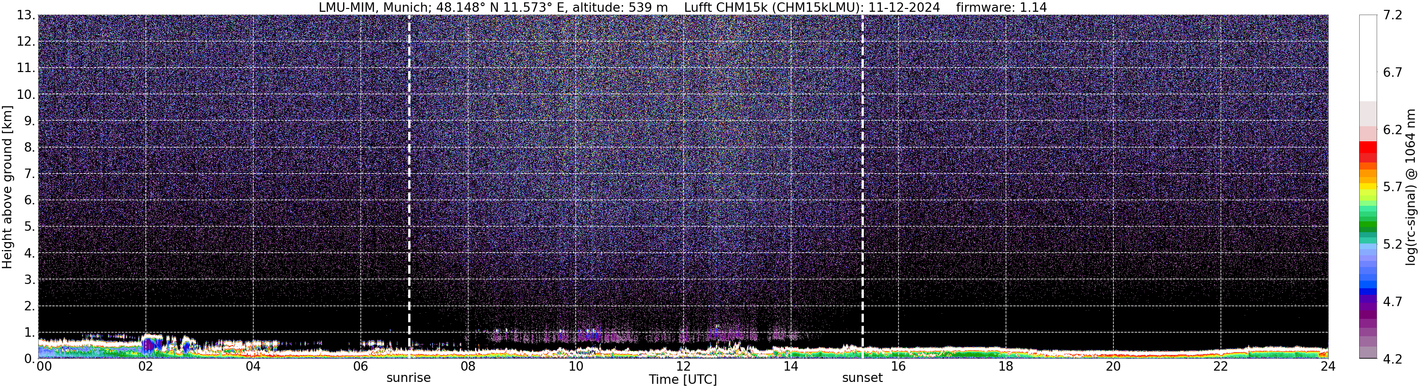Click the y-axis tick label '11.'
1420x389 pixels.
(x=26, y=68)
